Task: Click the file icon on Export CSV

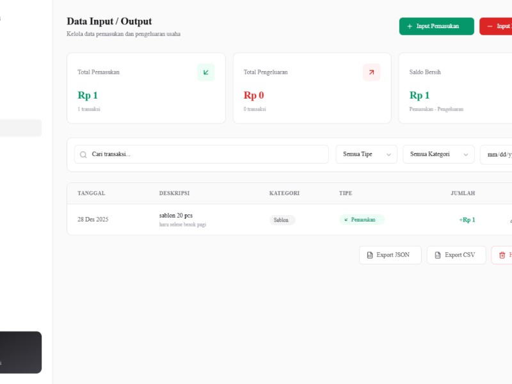Action: [438, 255]
